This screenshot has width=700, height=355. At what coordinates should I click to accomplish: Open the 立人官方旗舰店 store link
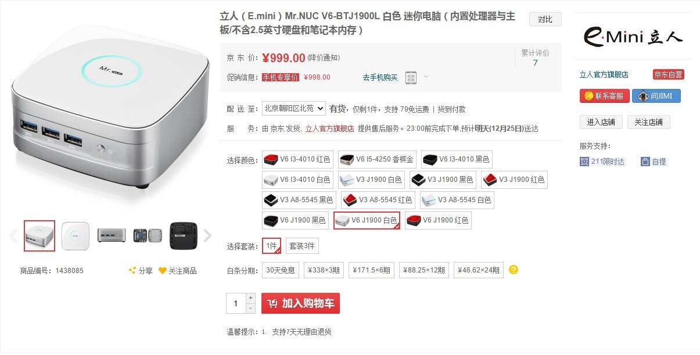pyautogui.click(x=604, y=74)
